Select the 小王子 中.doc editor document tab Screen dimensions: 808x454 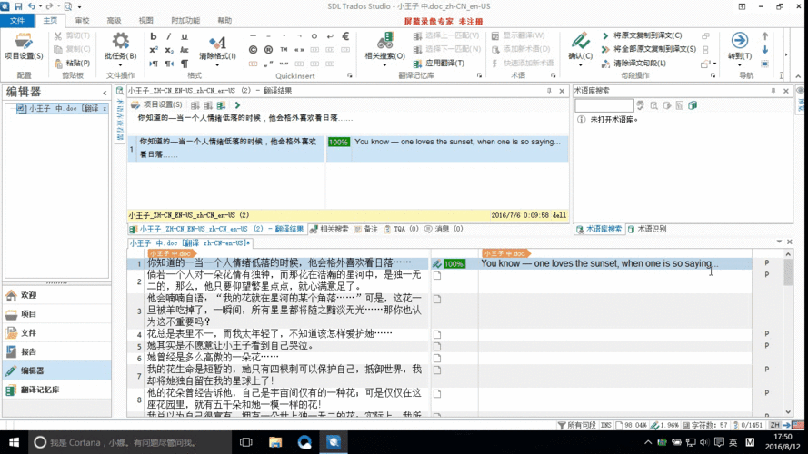coord(190,243)
